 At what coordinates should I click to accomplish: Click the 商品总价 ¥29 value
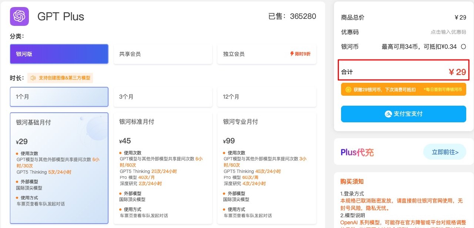click(460, 17)
